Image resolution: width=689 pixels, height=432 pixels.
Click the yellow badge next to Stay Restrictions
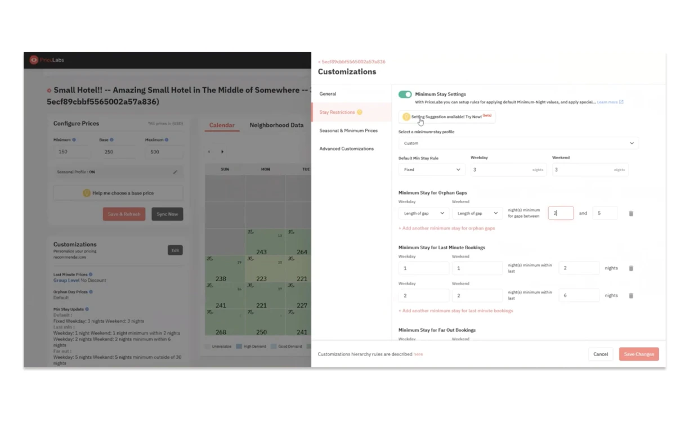[x=360, y=112]
